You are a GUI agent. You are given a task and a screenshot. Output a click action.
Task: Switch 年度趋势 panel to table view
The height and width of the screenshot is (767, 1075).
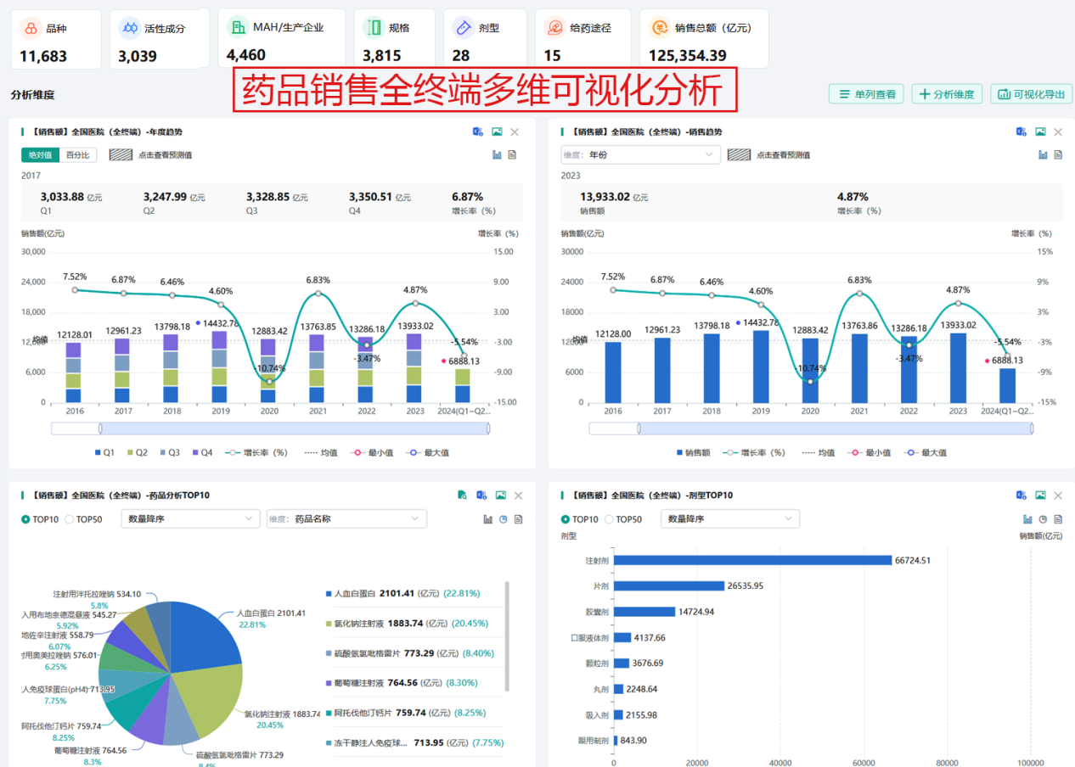tap(512, 154)
